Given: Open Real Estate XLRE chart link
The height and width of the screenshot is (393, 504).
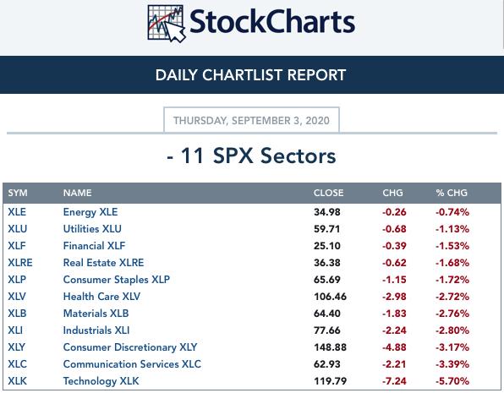Looking at the screenshot, I should [x=103, y=263].
